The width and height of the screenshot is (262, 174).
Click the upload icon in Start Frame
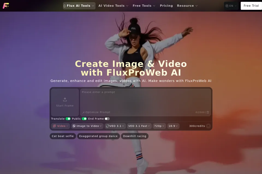tap(65, 100)
